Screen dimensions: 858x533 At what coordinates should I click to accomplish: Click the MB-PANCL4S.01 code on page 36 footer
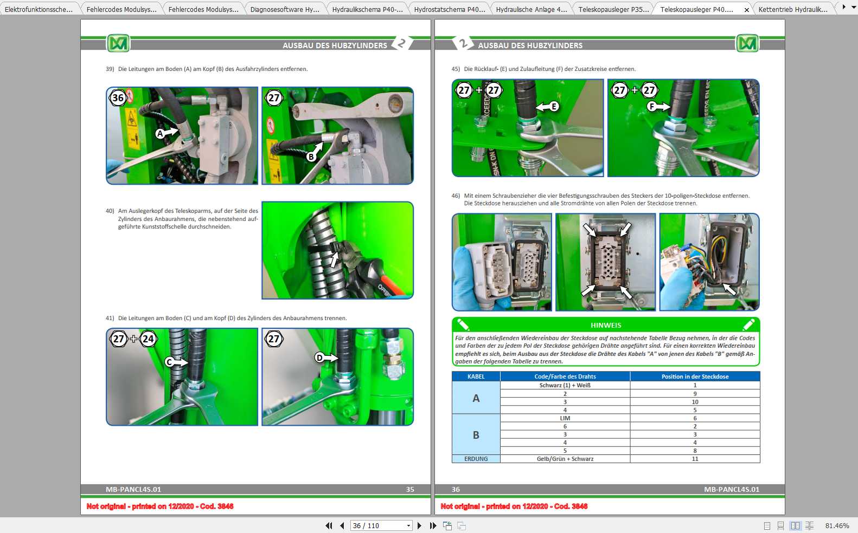pos(732,489)
